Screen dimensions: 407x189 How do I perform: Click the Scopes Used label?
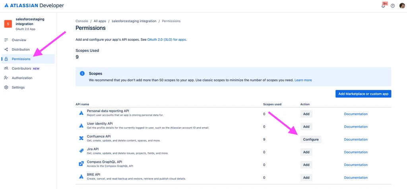[x=87, y=50]
